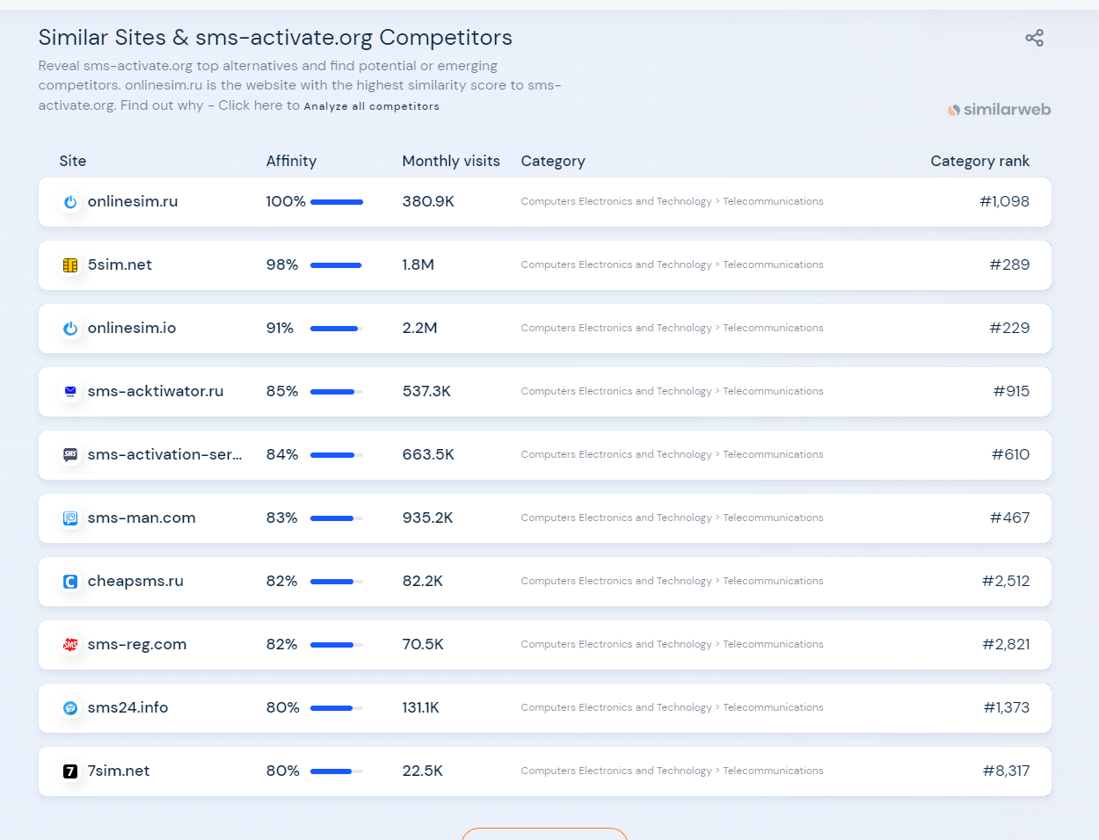Click onlinesim.ru's Telecommunications category link

(x=773, y=201)
